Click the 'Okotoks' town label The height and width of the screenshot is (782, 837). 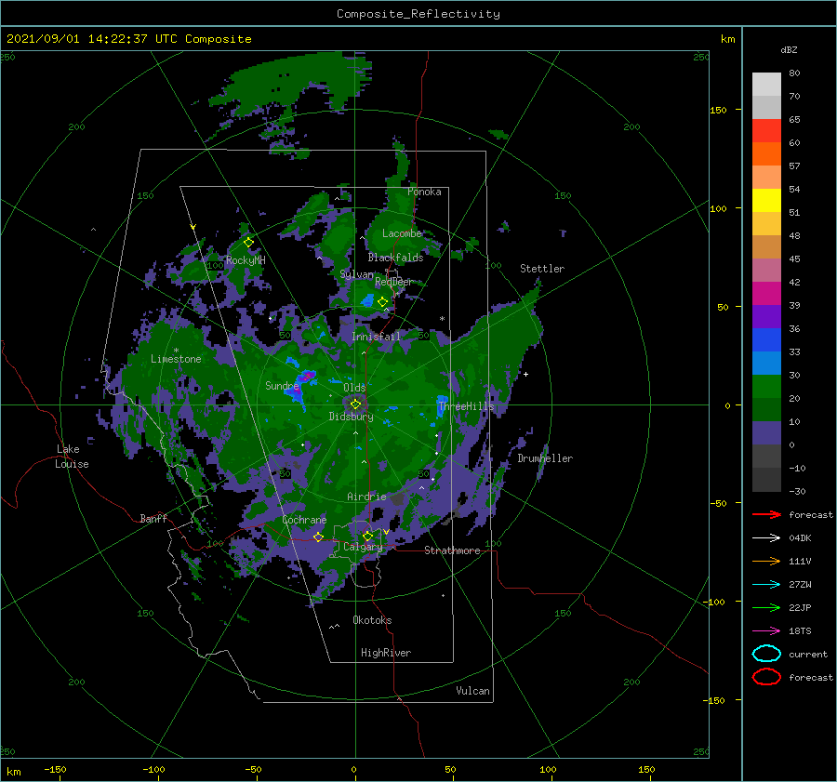point(372,620)
